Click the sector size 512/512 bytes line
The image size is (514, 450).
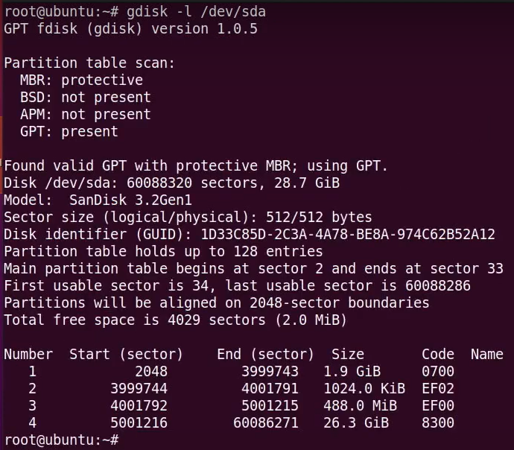pos(188,217)
